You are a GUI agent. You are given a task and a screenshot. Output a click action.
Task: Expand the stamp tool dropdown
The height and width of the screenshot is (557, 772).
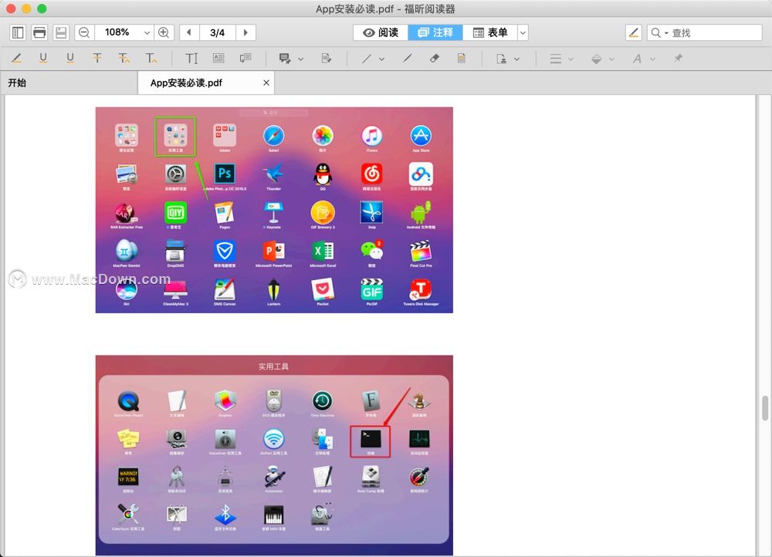pyautogui.click(x=517, y=59)
